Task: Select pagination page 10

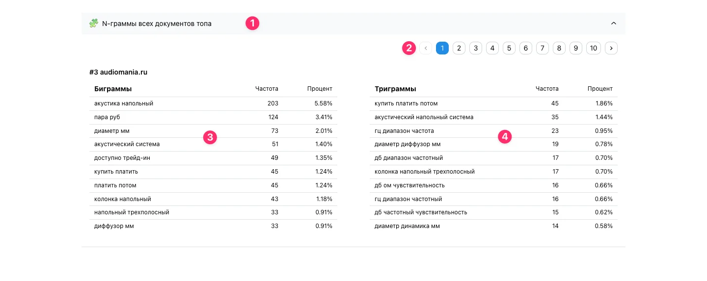Action: (x=594, y=48)
